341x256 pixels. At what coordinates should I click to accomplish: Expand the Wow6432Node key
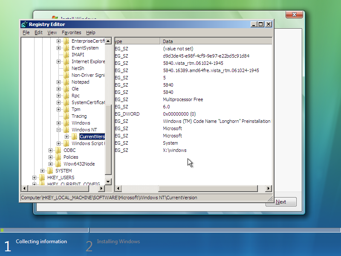pyautogui.click(x=51, y=164)
